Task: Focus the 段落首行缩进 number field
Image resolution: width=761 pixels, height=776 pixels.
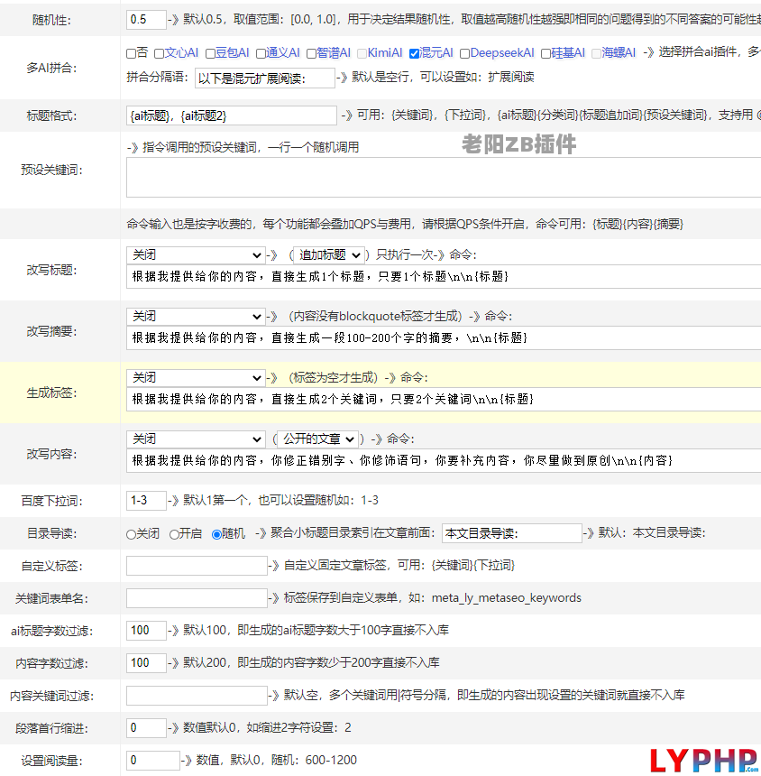Action: [146, 728]
